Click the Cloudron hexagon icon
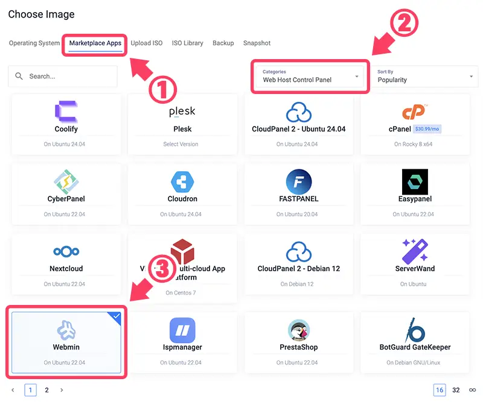Screen dimensions: 483x402 point(182,181)
